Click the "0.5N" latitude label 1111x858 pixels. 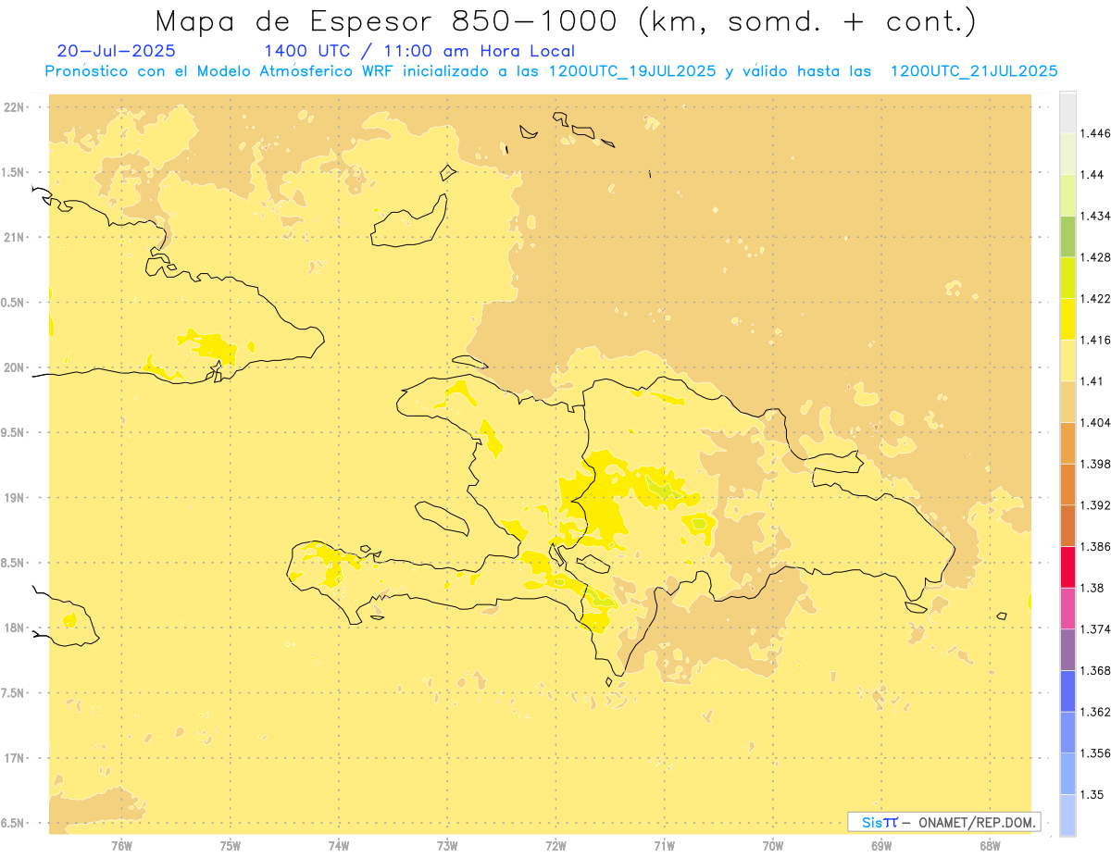14,303
